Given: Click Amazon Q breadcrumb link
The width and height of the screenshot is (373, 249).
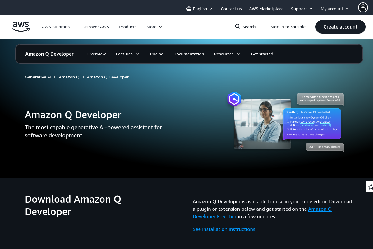Looking at the screenshot, I should click(x=69, y=77).
